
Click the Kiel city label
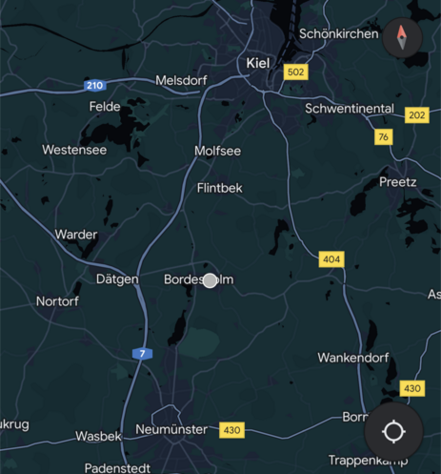(258, 63)
